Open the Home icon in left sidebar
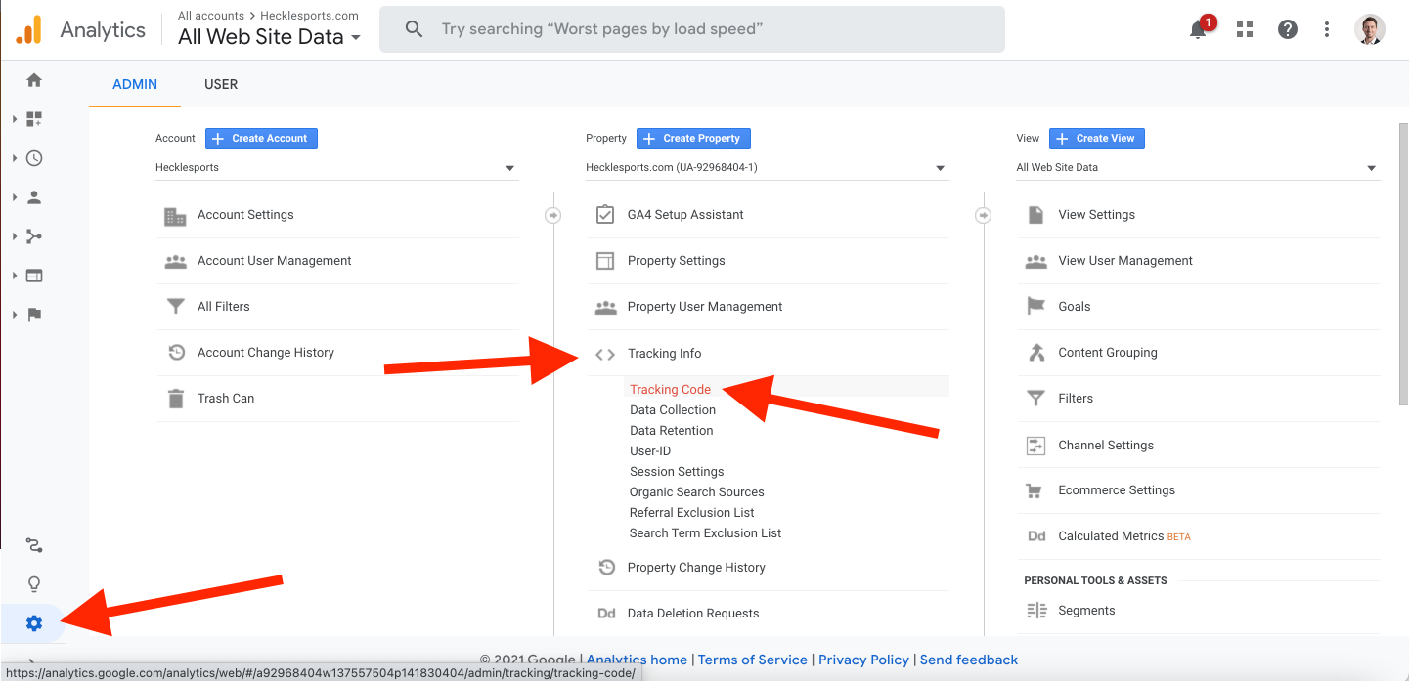Image resolution: width=1409 pixels, height=681 pixels. pyautogui.click(x=34, y=80)
